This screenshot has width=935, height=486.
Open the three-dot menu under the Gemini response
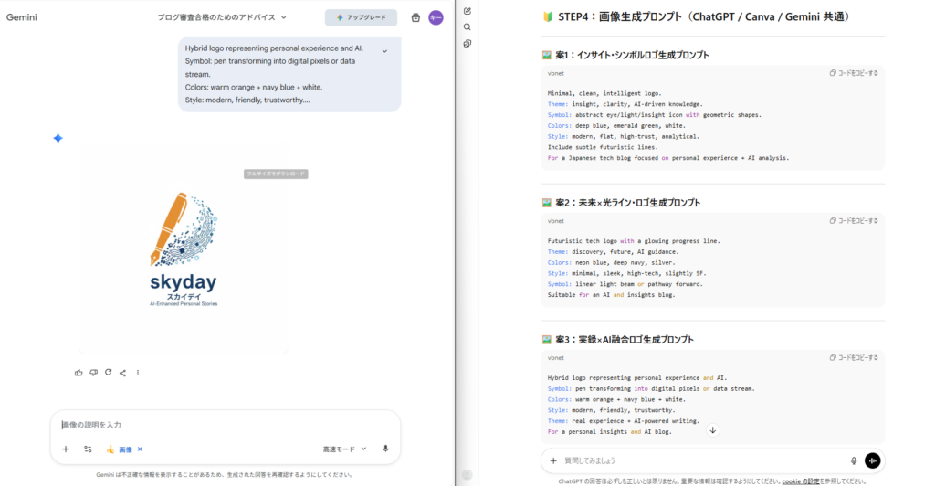pyautogui.click(x=138, y=373)
